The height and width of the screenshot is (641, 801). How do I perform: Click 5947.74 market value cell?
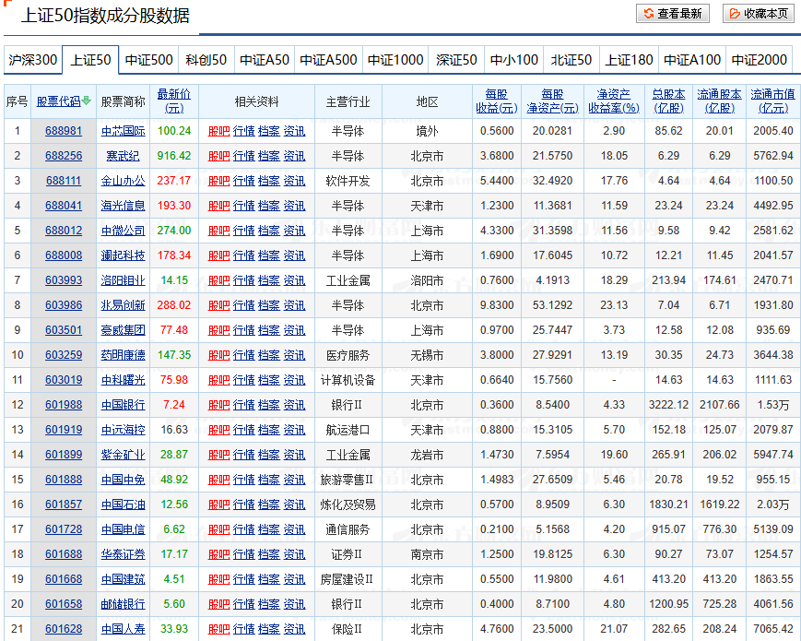click(773, 455)
